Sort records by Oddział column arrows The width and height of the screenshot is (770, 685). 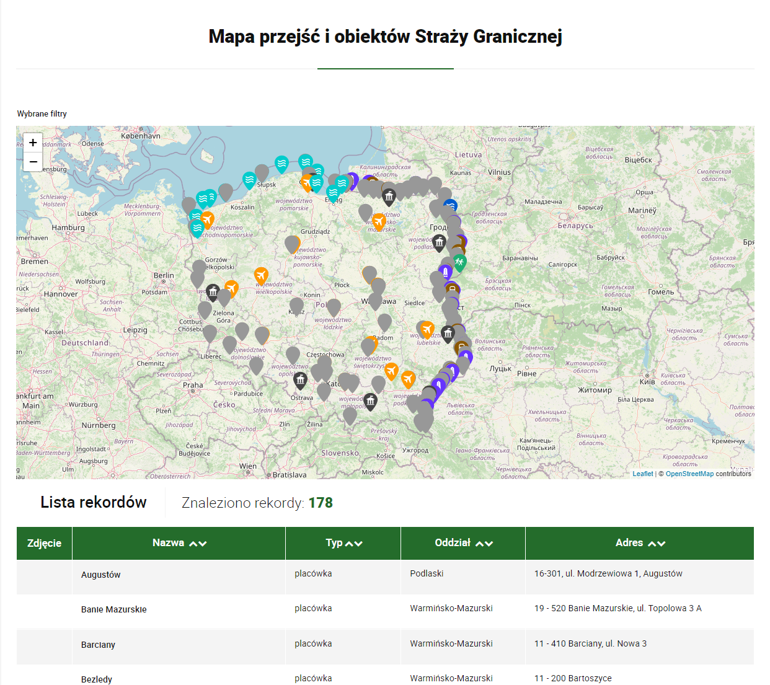[484, 544]
